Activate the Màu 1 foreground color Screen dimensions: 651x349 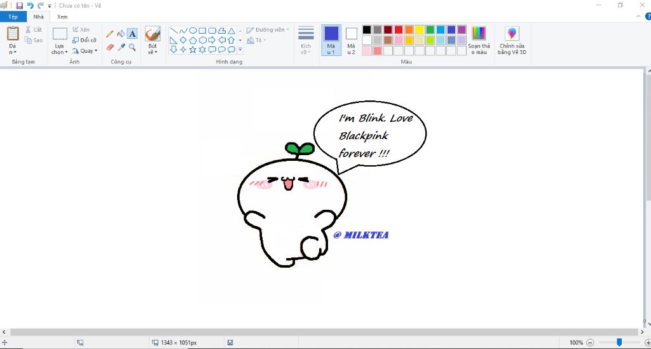tap(331, 40)
